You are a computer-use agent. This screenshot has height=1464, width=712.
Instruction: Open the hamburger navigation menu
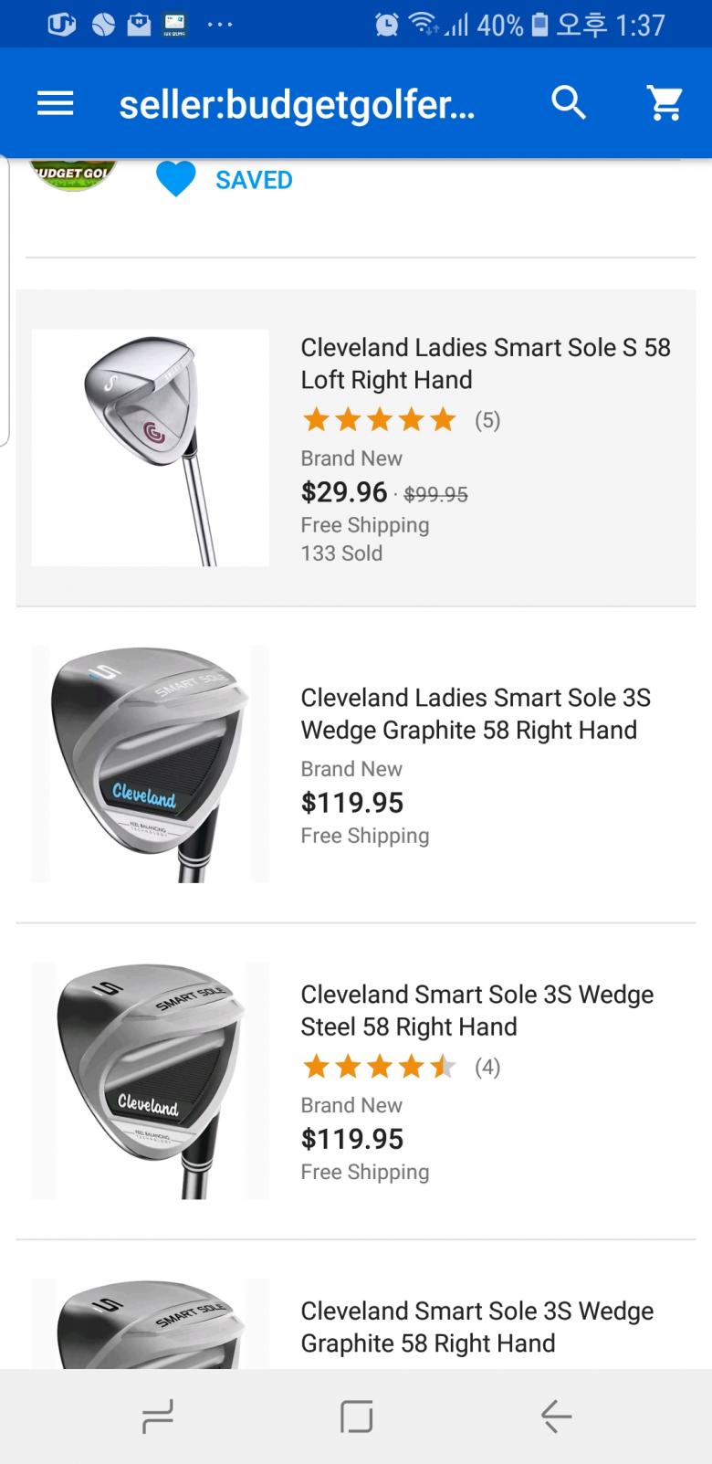[x=55, y=104]
